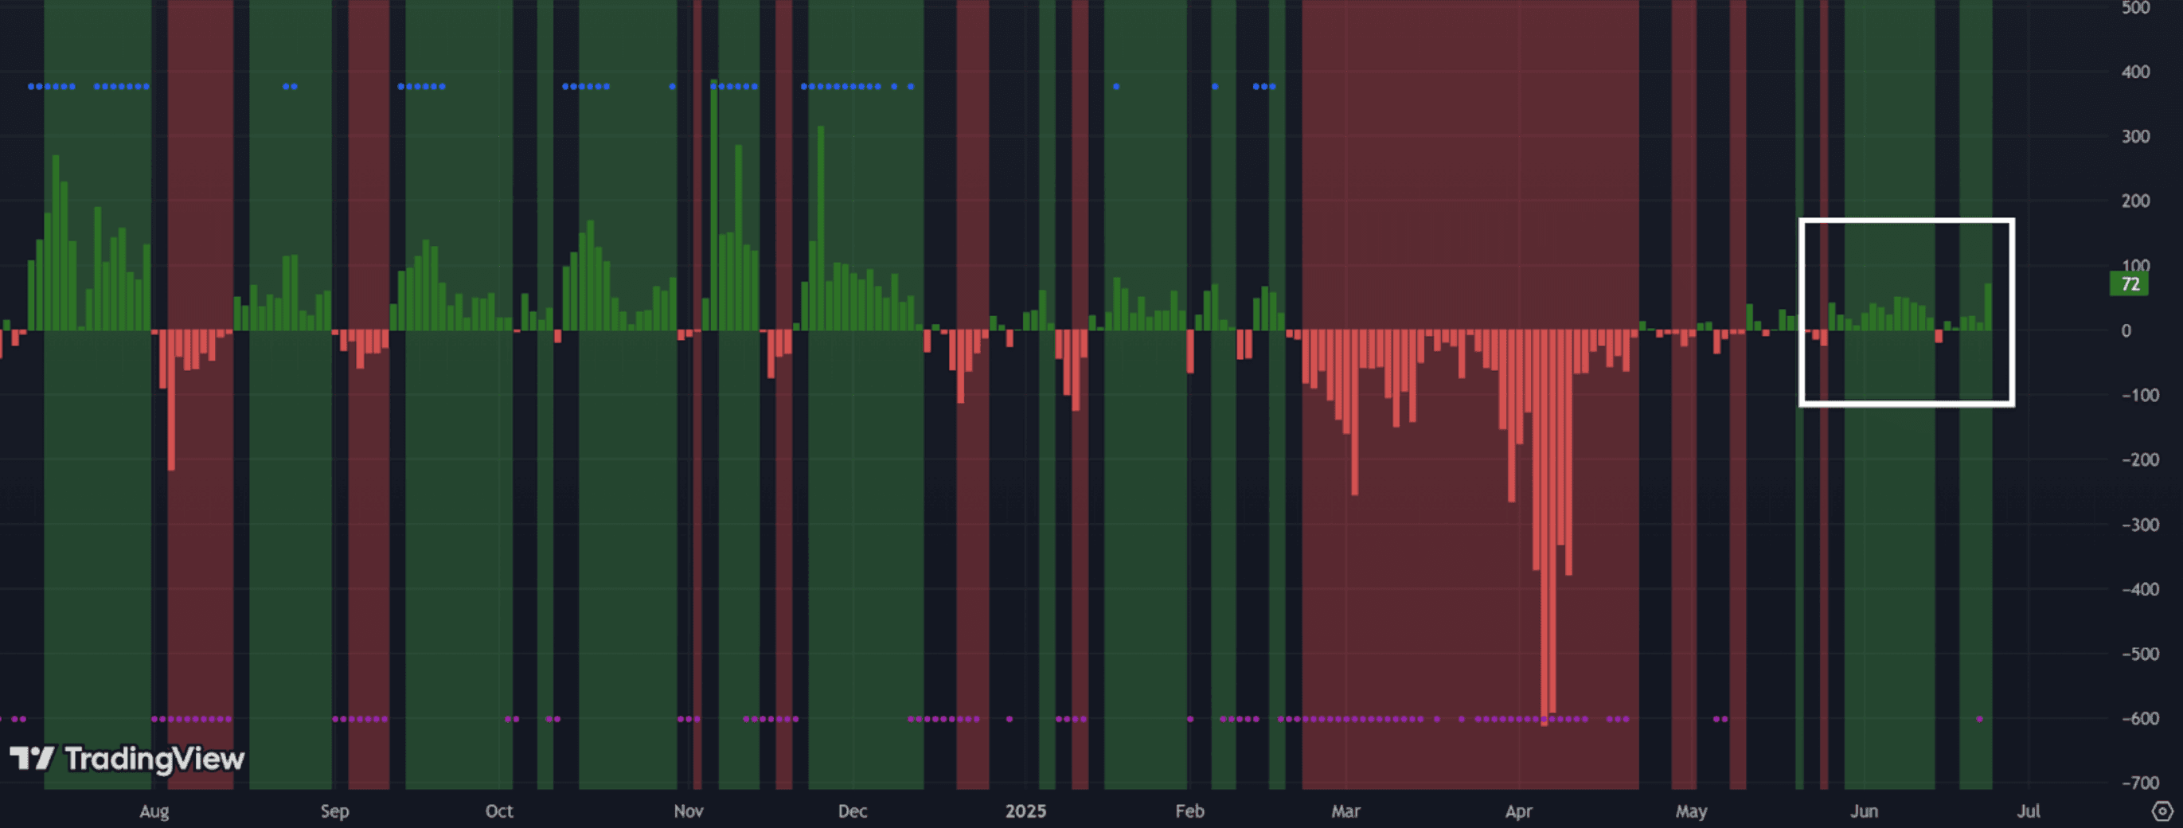
Task: Jump to the 2025 year label
Action: pos(1025,811)
